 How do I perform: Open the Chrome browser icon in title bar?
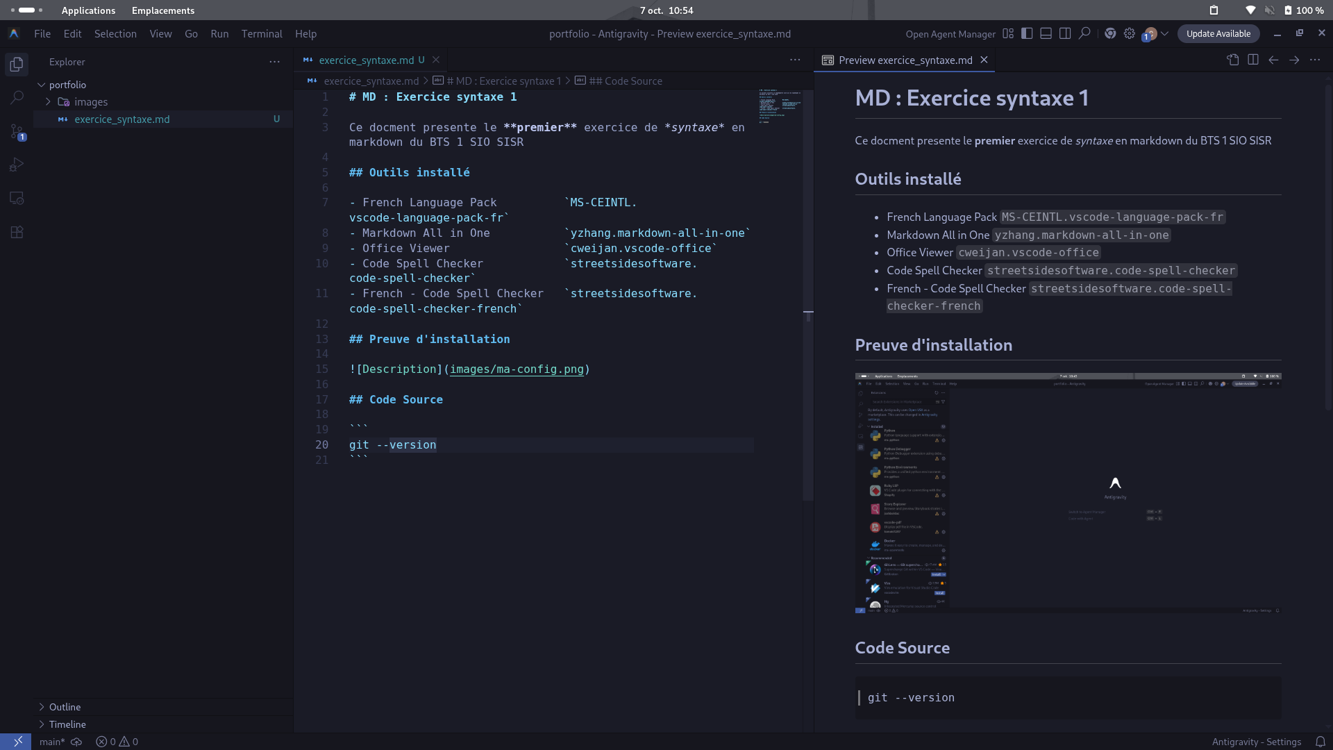click(1110, 33)
